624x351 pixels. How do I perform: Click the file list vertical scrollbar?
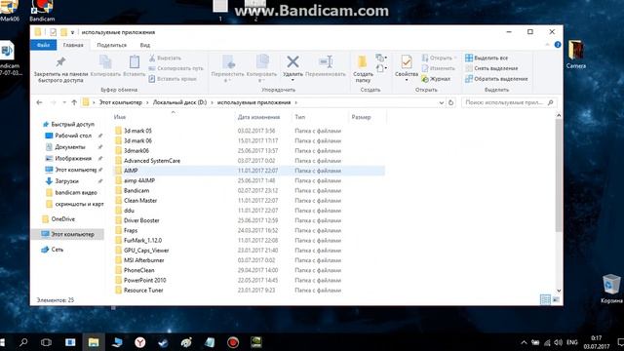(559, 175)
